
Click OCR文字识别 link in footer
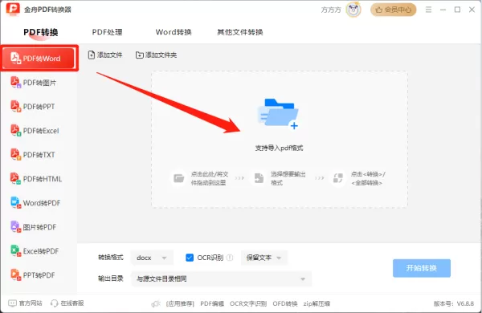(248, 304)
